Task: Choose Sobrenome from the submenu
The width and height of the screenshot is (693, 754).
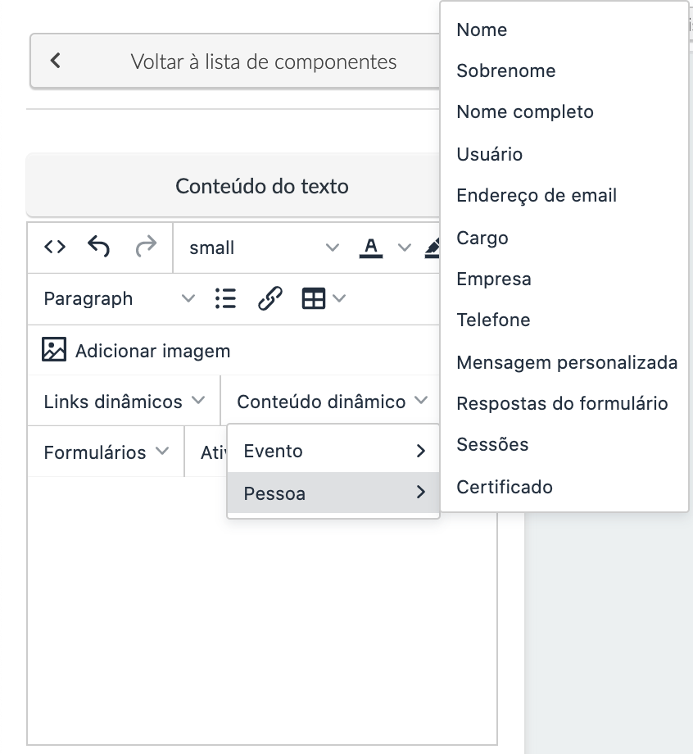Action: tap(564, 70)
